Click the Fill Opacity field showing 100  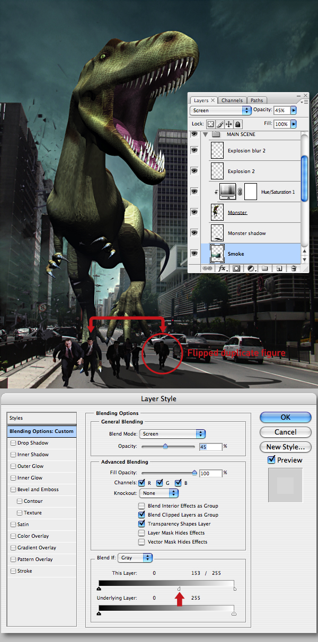pyautogui.click(x=211, y=473)
